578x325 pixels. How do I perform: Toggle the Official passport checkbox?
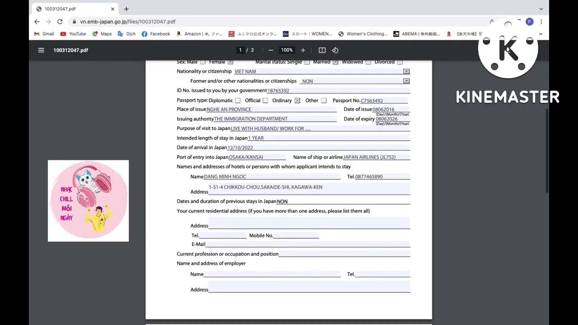(266, 101)
